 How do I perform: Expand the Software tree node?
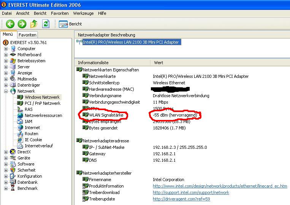pos(6,164)
